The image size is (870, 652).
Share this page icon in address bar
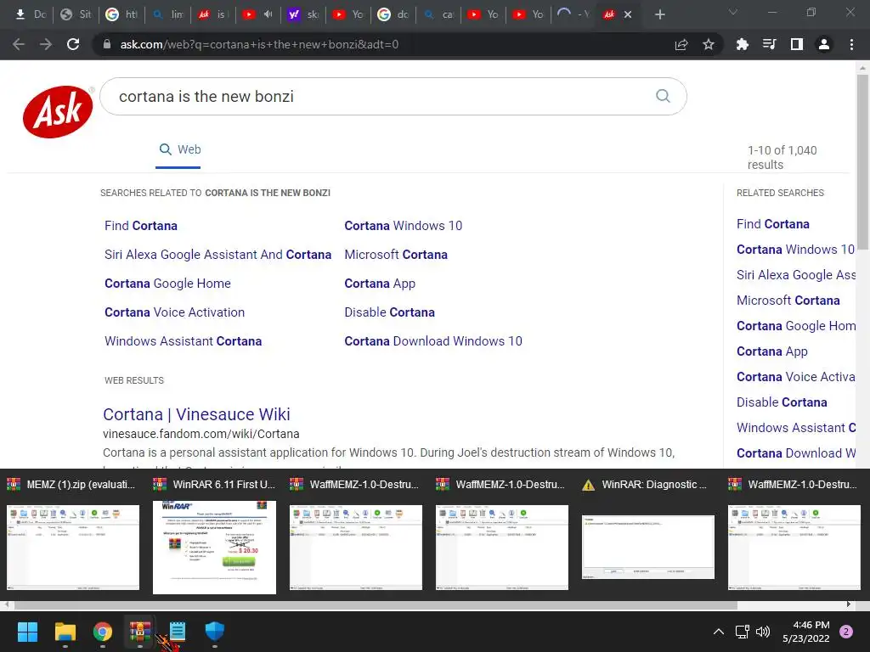pos(681,44)
